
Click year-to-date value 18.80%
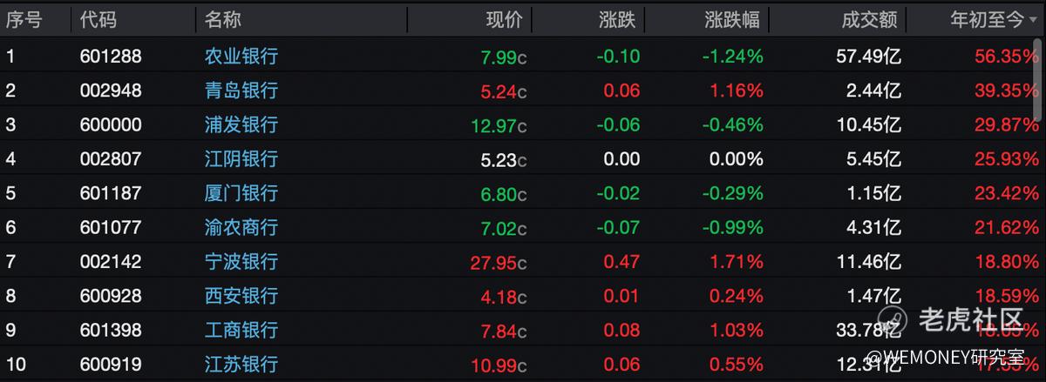tap(1008, 261)
